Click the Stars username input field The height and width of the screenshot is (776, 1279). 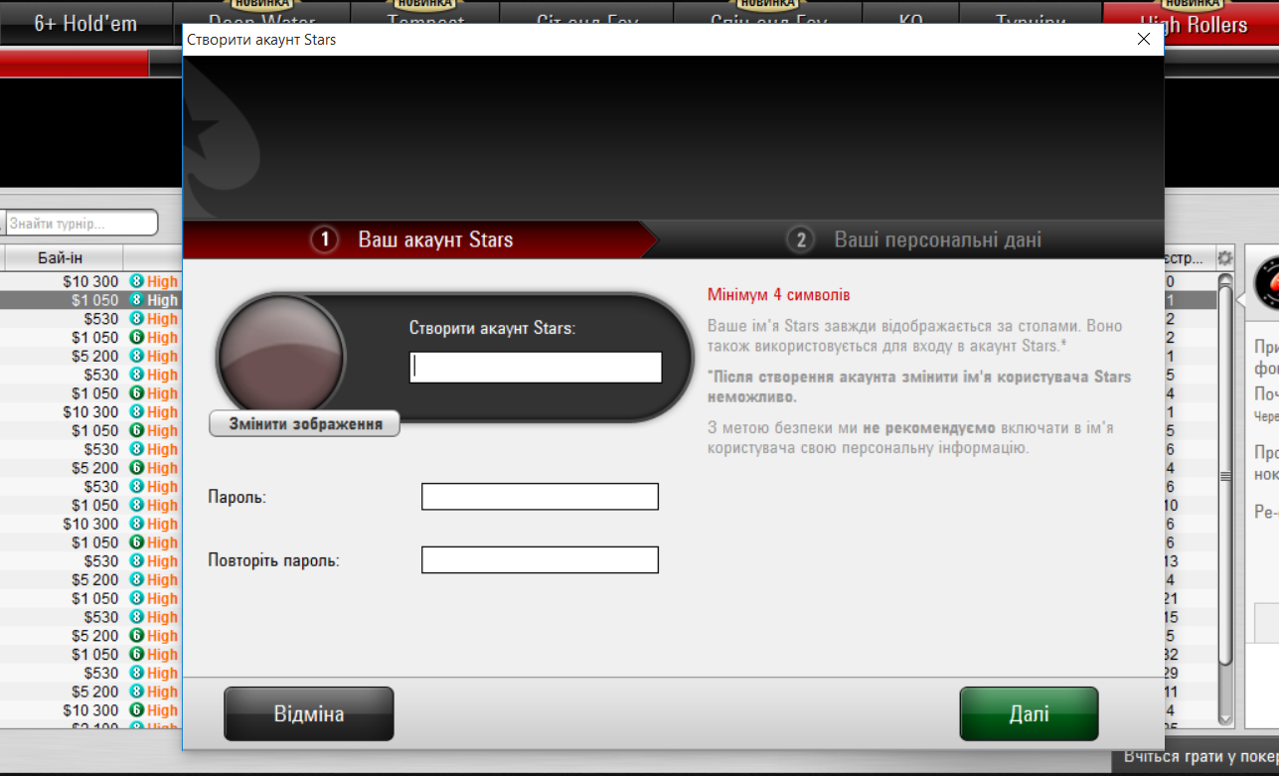[x=536, y=367]
